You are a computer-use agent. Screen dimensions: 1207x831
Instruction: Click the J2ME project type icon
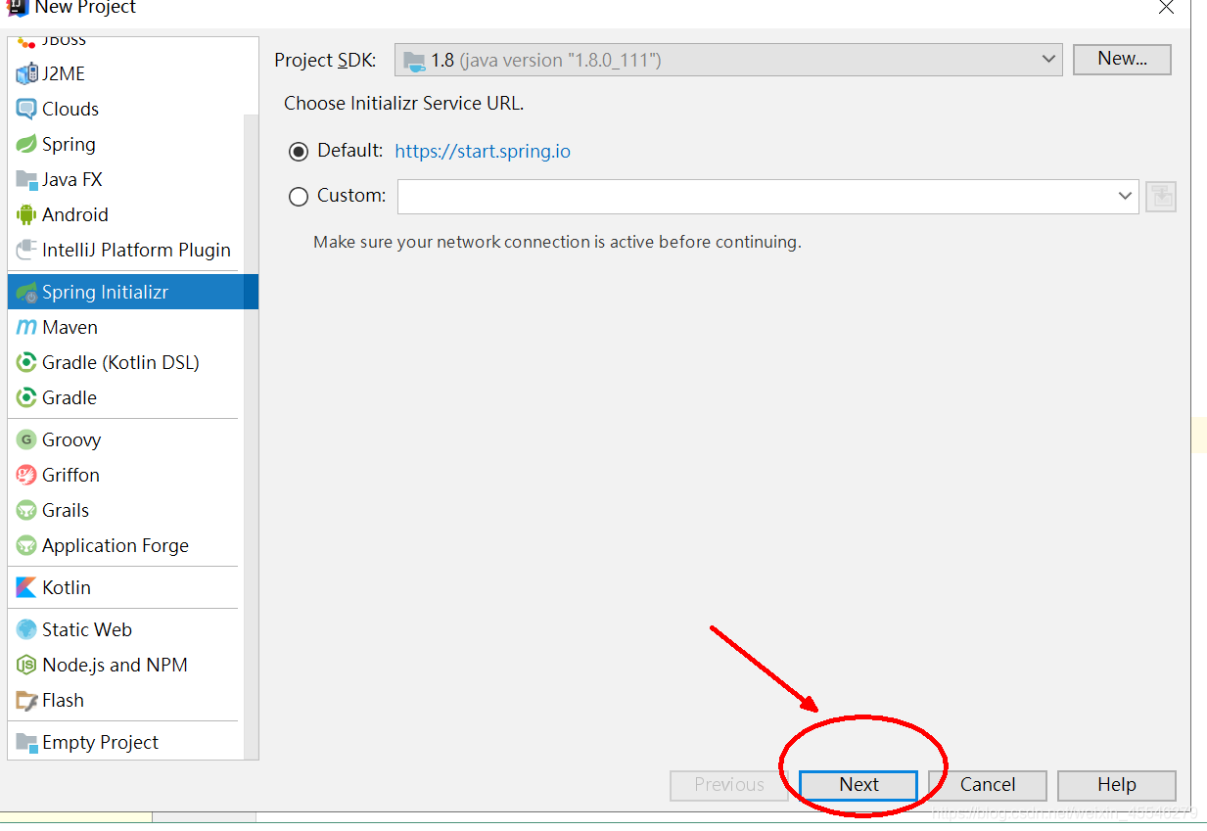tap(26, 73)
